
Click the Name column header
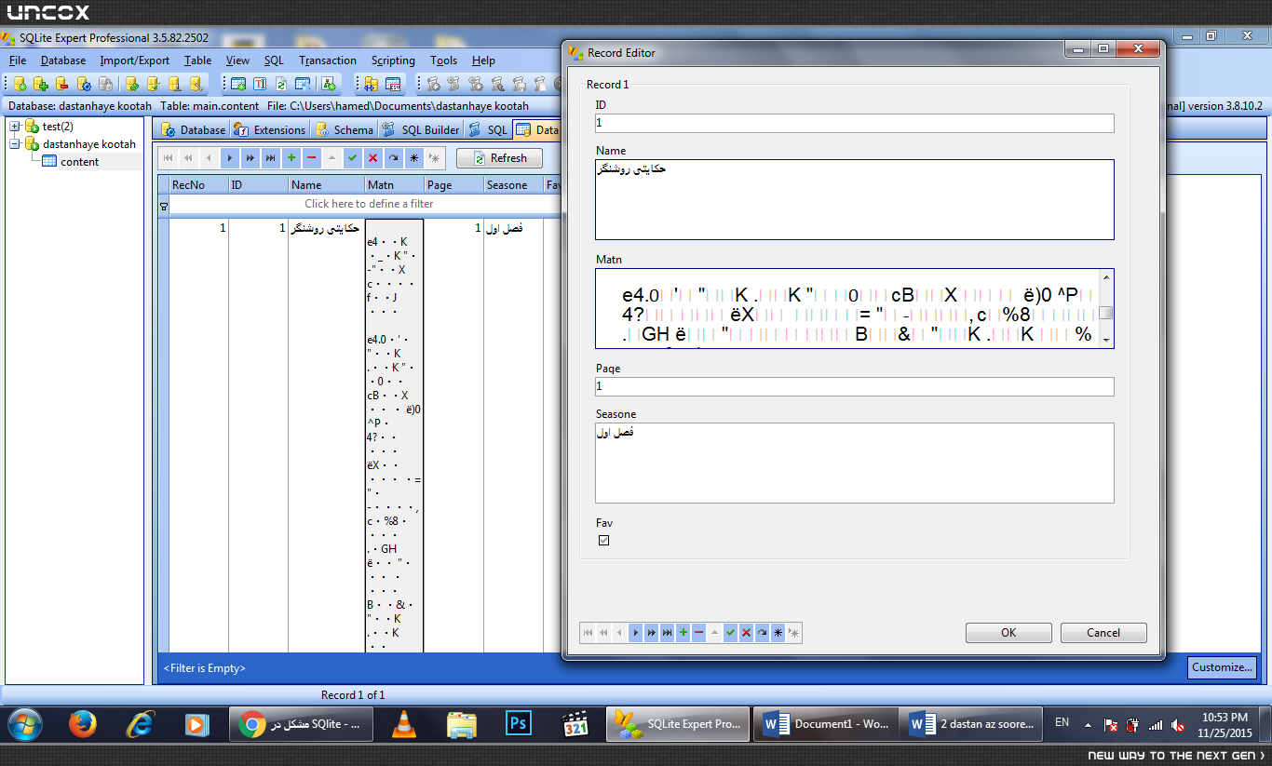pos(326,185)
